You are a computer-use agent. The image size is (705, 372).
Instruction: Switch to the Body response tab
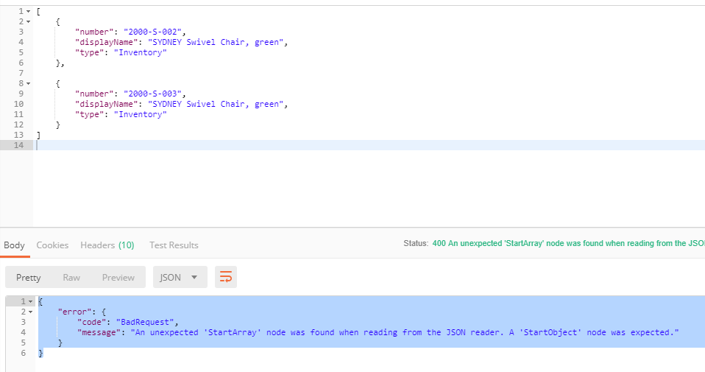(x=15, y=245)
